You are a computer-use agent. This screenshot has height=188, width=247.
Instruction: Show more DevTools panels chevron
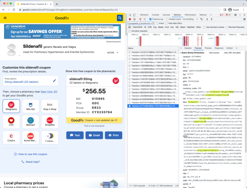pyautogui.click(x=211, y=15)
